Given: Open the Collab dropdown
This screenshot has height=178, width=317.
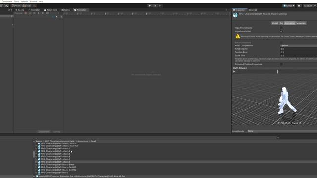Looking at the screenshot, I should point(289,6).
